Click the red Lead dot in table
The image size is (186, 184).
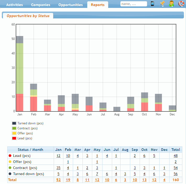10,156
